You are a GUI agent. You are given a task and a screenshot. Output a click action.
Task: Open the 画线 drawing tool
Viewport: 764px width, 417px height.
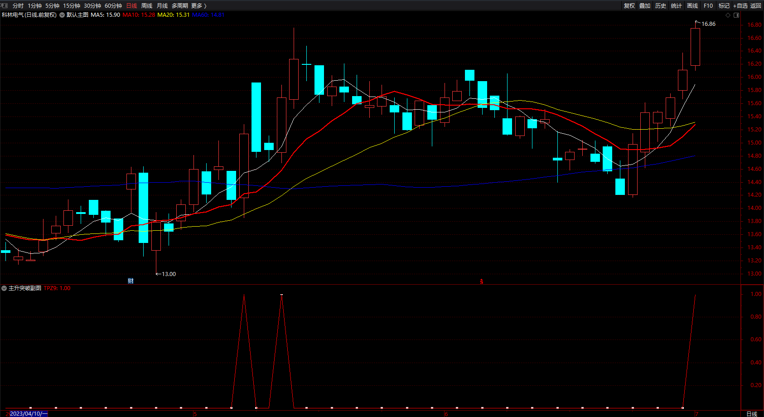click(692, 5)
